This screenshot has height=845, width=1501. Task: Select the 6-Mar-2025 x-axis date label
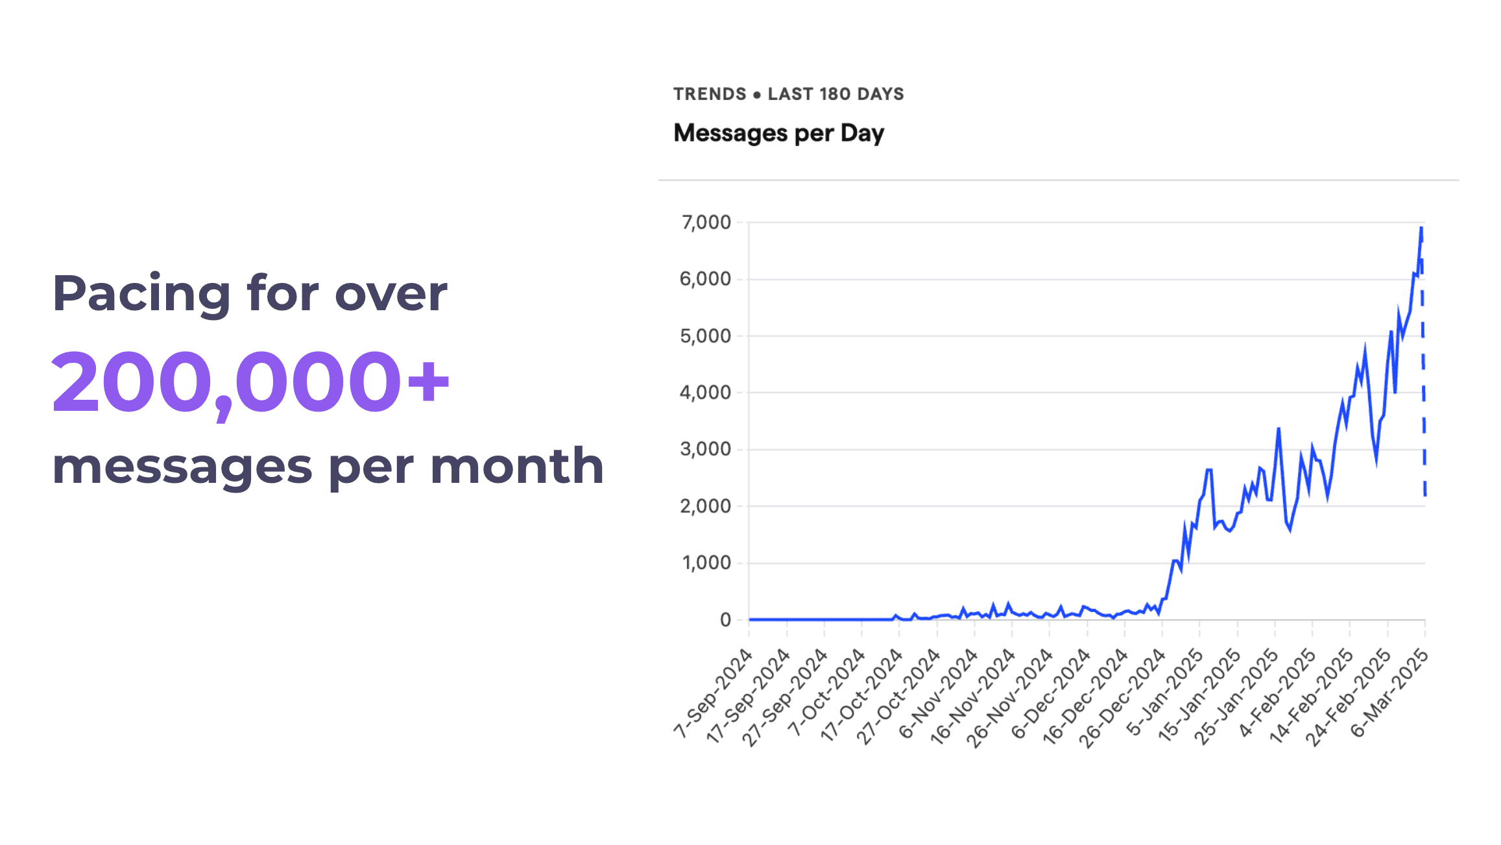coord(1389,693)
